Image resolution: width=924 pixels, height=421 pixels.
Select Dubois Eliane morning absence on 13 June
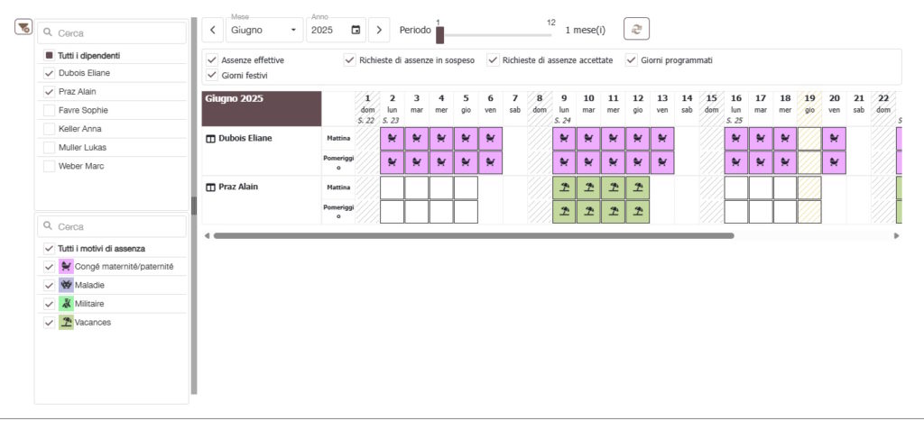tap(662, 139)
